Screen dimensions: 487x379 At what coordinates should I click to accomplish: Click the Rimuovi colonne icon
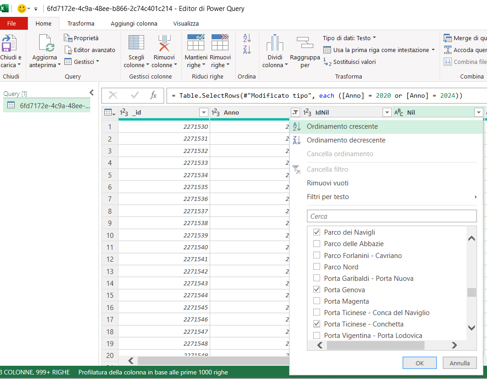pos(164,43)
